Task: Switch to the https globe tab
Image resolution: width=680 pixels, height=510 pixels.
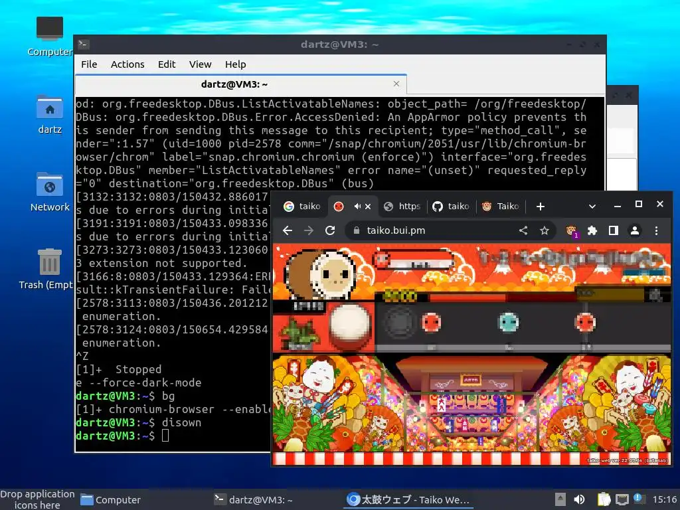Action: 402,207
